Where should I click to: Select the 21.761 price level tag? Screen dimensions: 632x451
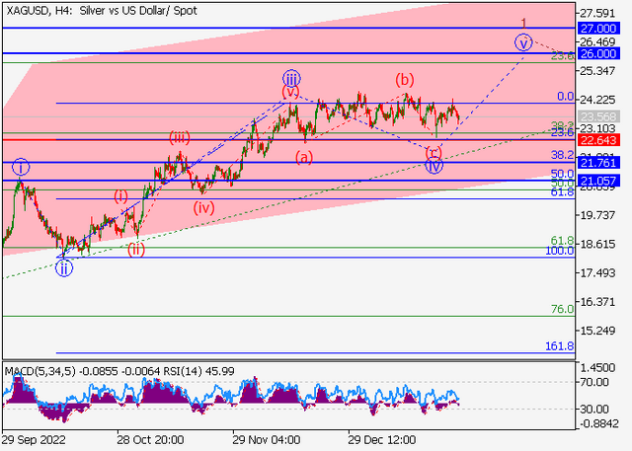[x=598, y=163]
